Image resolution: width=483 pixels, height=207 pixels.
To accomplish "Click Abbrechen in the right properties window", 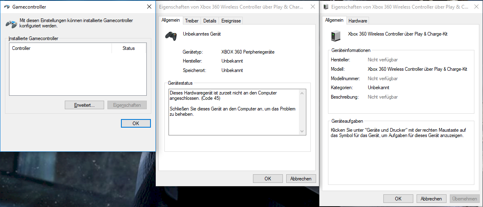I will 431,199.
